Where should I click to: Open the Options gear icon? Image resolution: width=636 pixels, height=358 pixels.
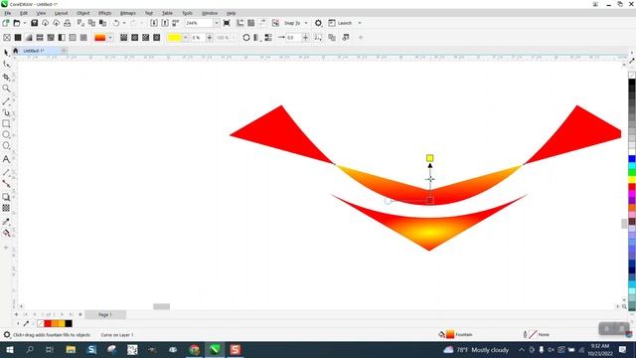click(x=318, y=23)
